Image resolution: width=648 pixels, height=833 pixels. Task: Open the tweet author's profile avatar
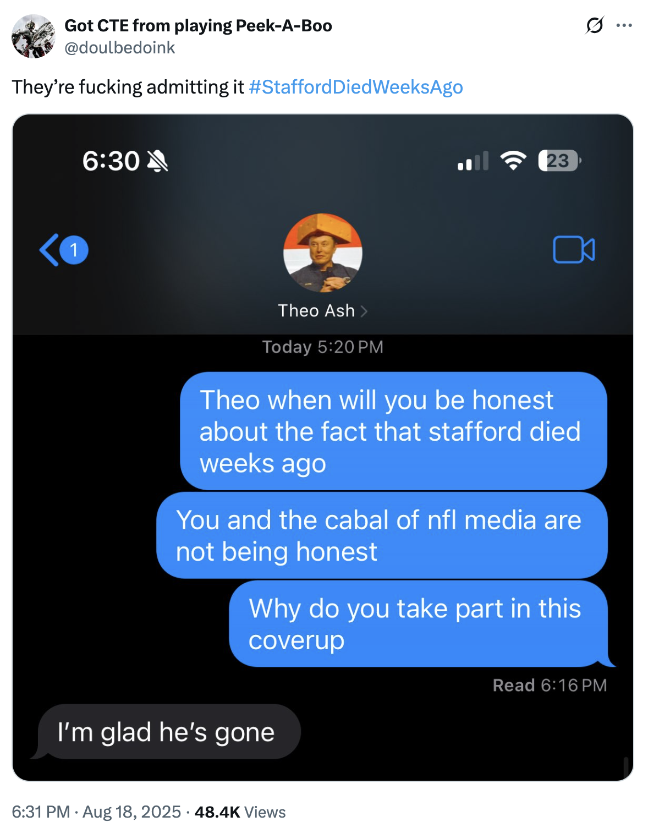(34, 36)
